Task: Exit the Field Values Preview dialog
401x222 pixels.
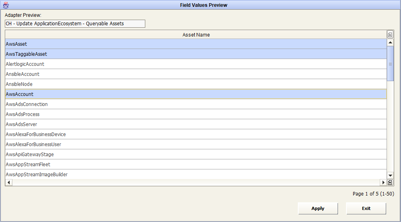Action: (x=366, y=208)
